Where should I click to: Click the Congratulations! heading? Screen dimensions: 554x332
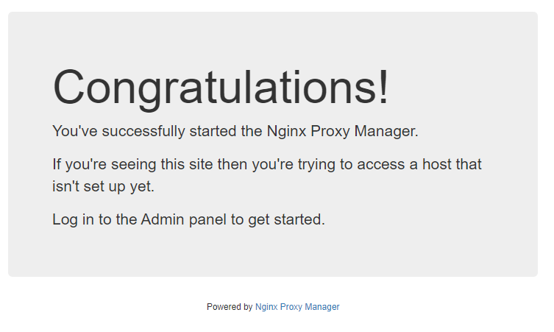221,88
